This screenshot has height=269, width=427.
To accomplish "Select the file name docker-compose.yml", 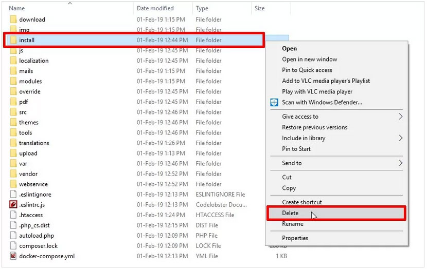I will coord(47,256).
